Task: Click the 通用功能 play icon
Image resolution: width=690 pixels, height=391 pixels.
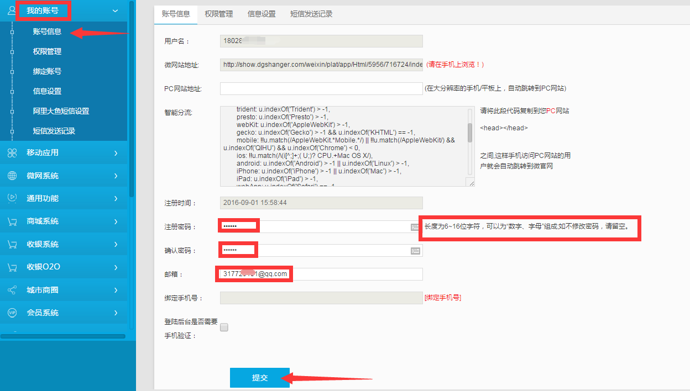Action: point(12,198)
